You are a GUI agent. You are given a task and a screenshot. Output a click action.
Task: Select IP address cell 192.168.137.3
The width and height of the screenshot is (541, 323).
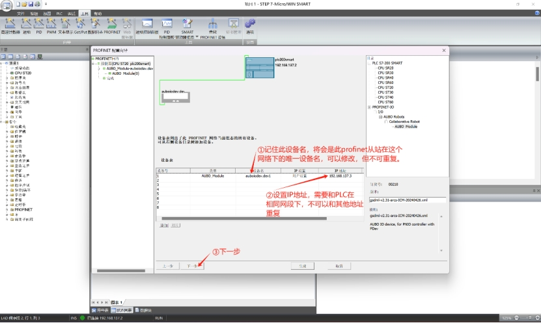pos(340,176)
